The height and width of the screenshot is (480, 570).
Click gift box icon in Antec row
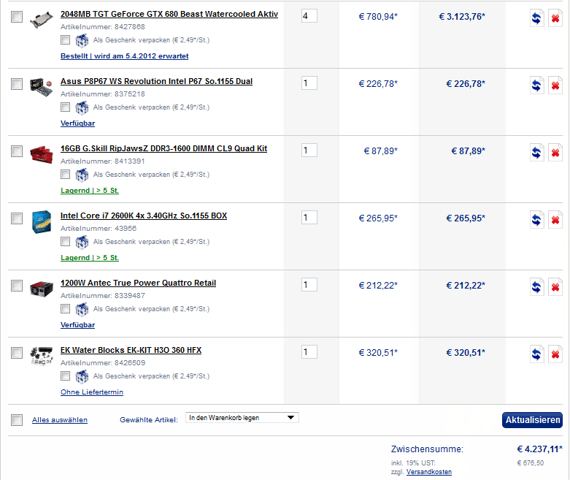(82, 309)
